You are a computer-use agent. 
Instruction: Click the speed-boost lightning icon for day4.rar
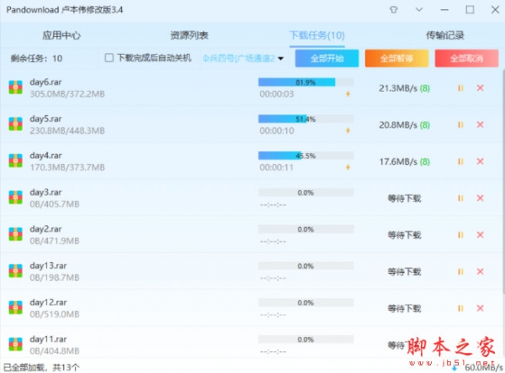tap(348, 167)
